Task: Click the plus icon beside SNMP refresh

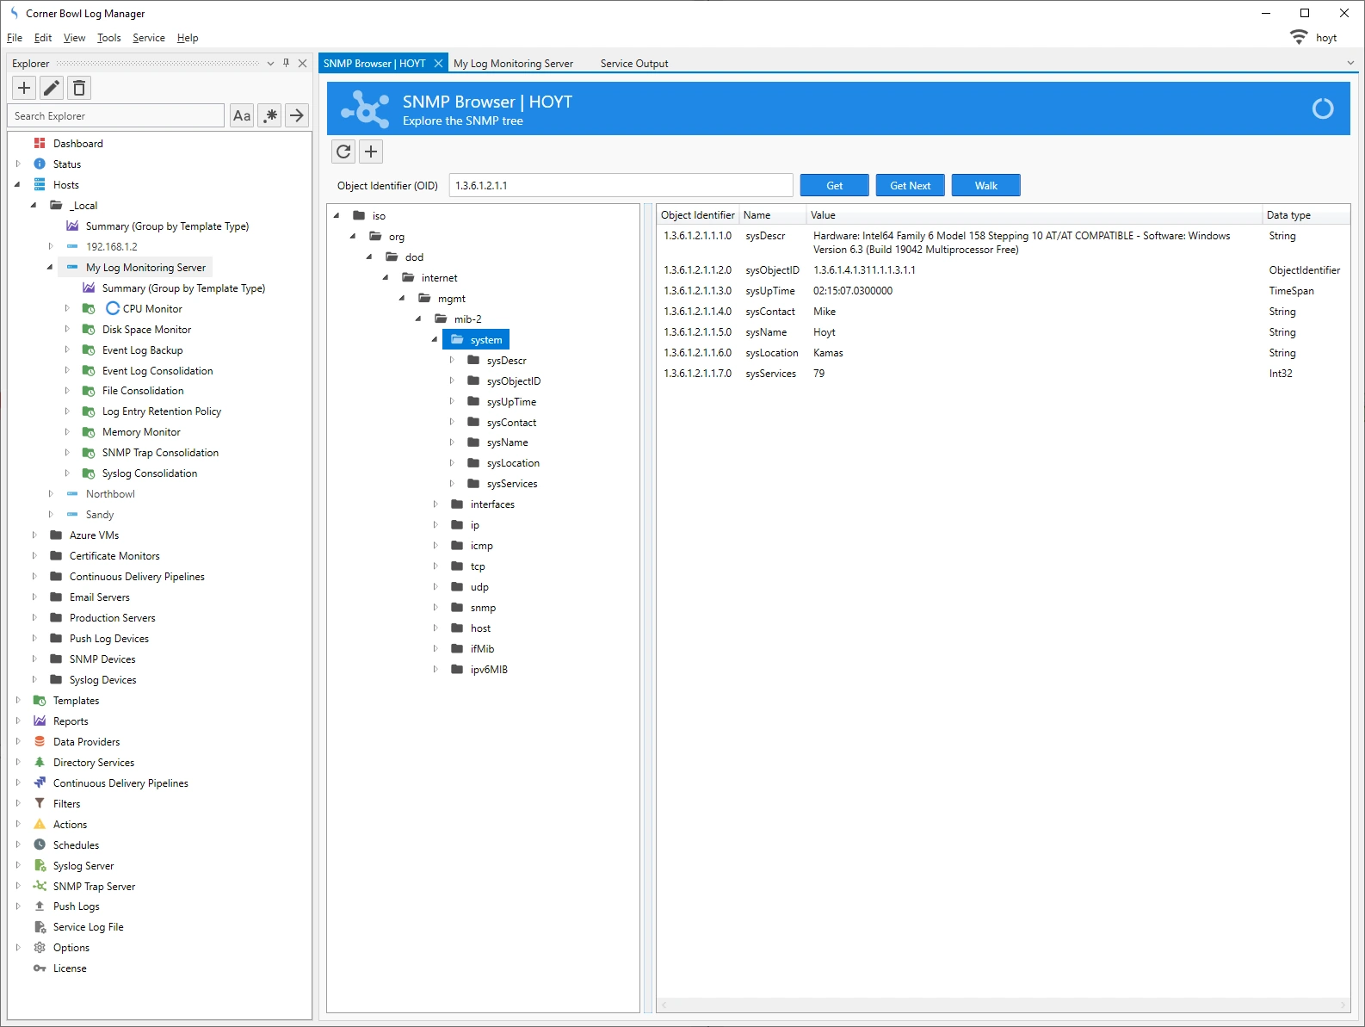Action: click(x=371, y=152)
